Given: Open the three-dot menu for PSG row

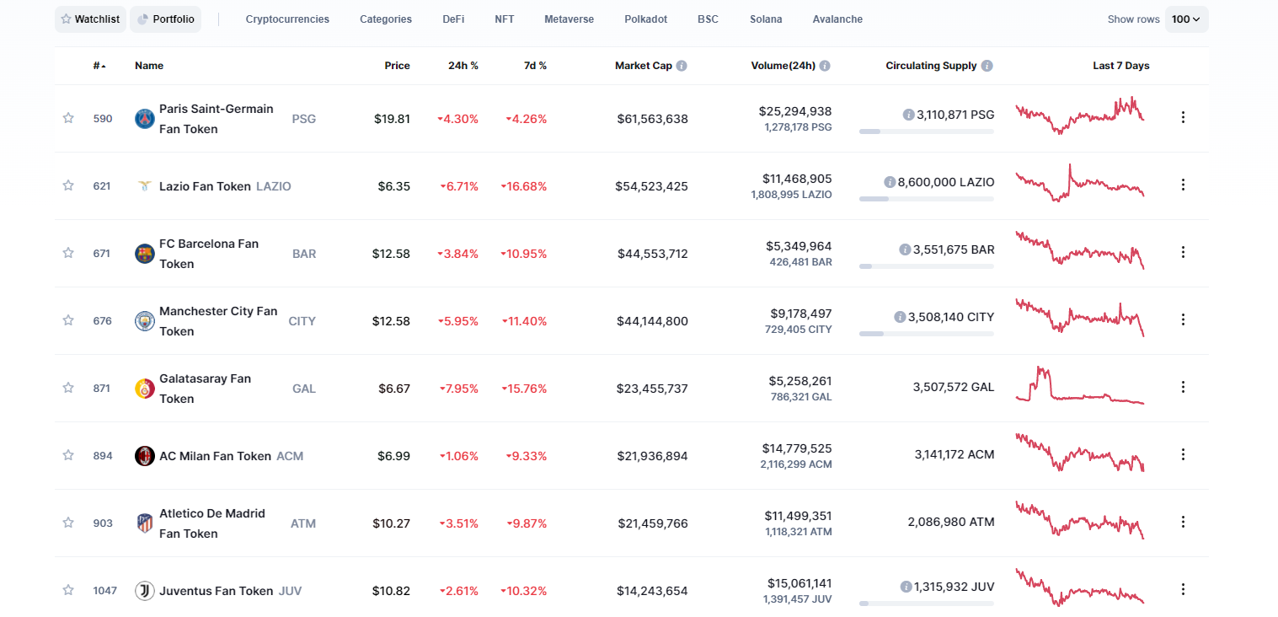Looking at the screenshot, I should [x=1183, y=117].
